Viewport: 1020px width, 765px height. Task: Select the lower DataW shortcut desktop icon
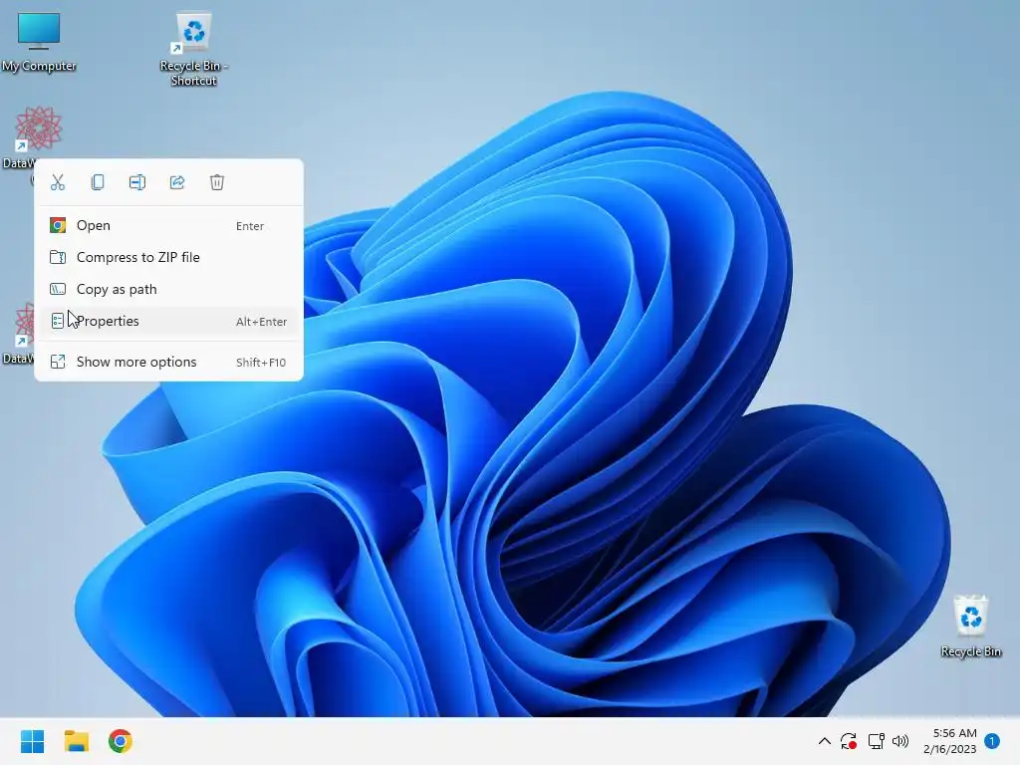pyautogui.click(x=18, y=333)
